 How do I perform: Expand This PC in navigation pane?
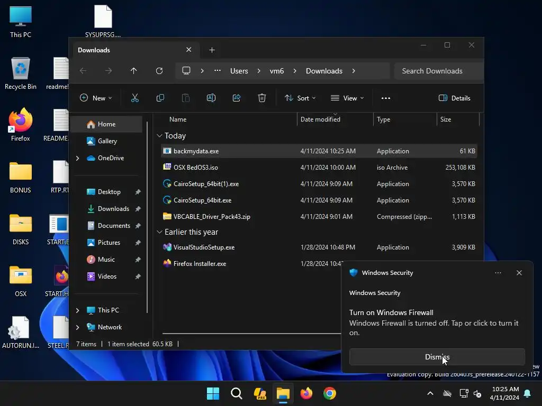pos(77,310)
